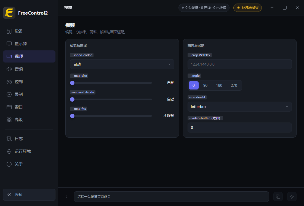
Task: Navigate to 录制 settings
Action: 29,94
